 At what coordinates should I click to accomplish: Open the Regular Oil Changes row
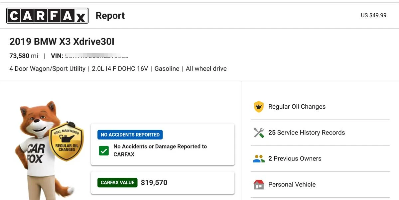[x=320, y=107]
